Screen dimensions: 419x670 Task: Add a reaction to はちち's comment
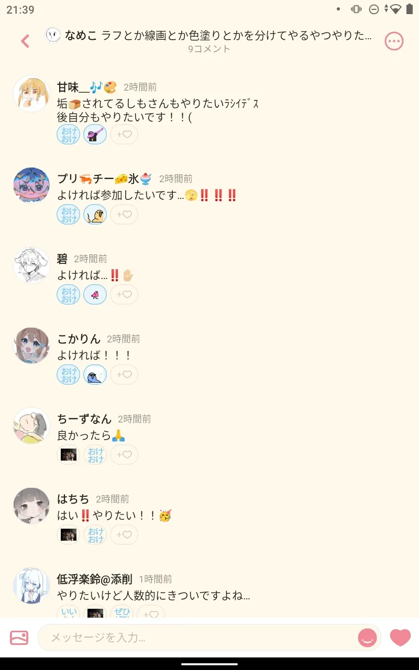pyautogui.click(x=124, y=535)
